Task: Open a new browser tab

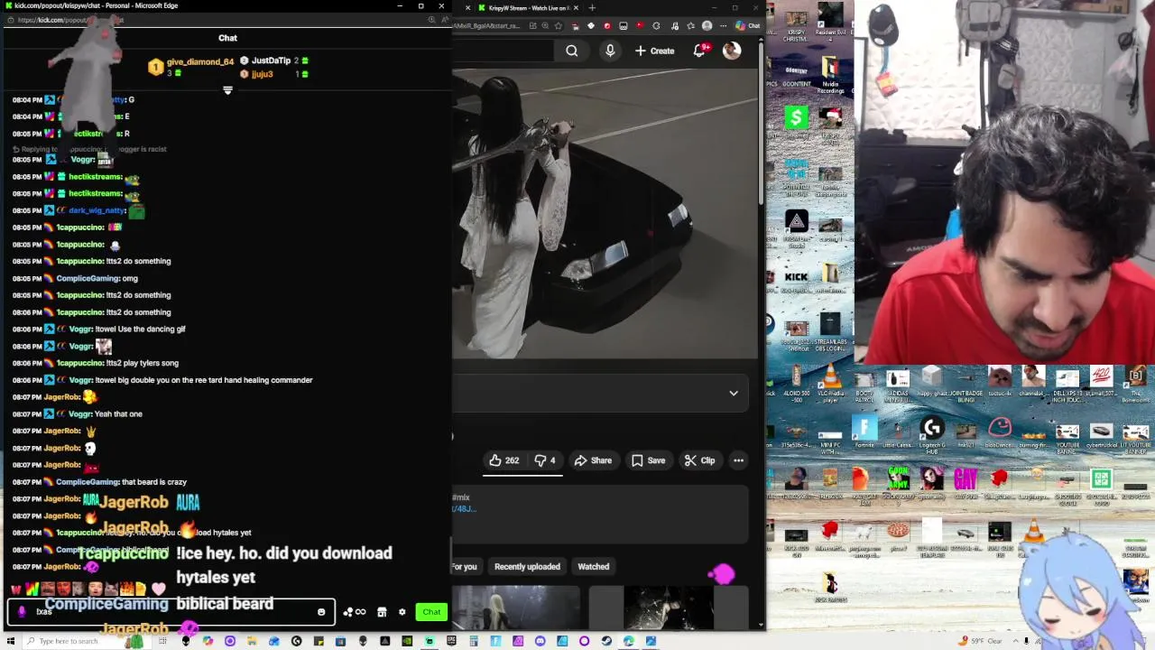Action: pos(592,8)
